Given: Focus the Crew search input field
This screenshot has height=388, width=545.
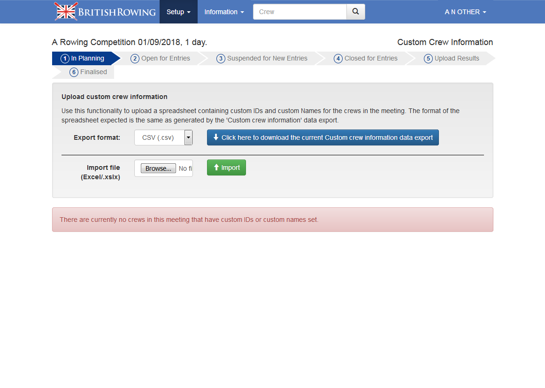Looking at the screenshot, I should [299, 12].
